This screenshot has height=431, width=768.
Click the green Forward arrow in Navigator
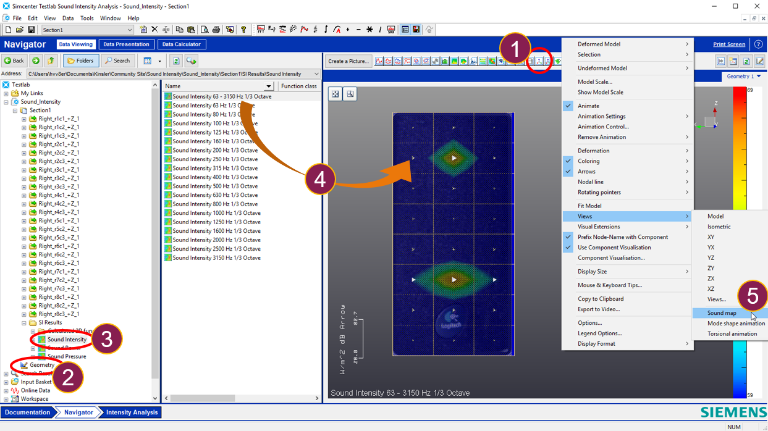pos(36,61)
